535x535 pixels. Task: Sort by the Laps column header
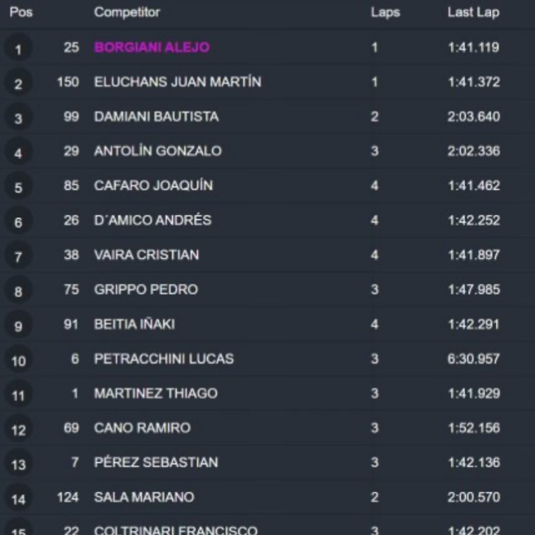click(385, 13)
